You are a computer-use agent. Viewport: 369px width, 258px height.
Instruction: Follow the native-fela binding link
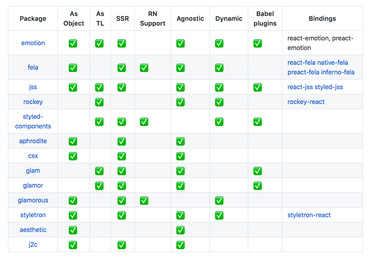(x=333, y=63)
